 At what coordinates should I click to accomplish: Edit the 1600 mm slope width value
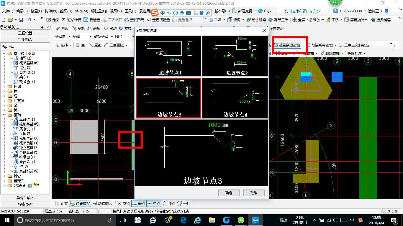pos(214,125)
